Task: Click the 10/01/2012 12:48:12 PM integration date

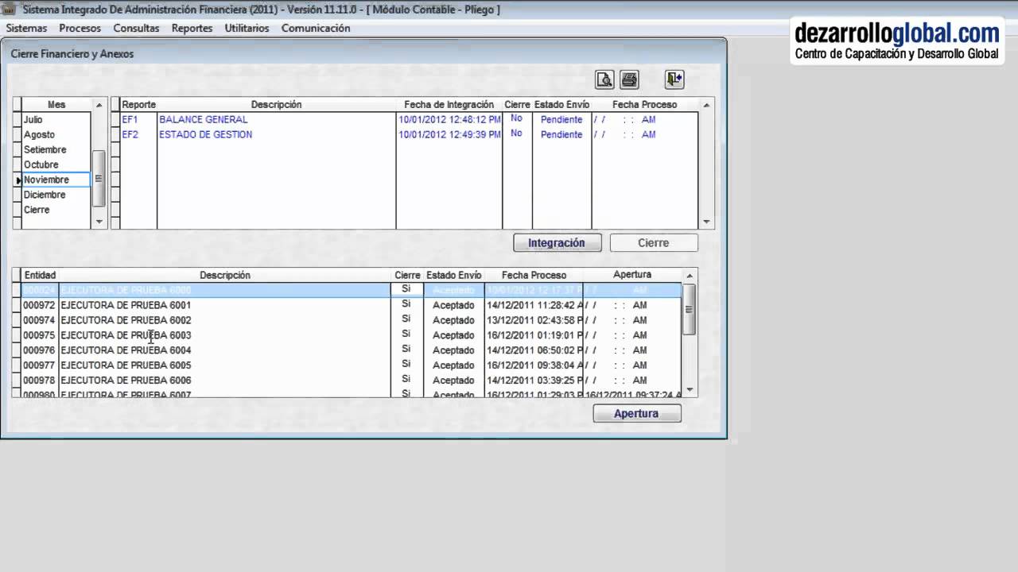Action: point(449,120)
